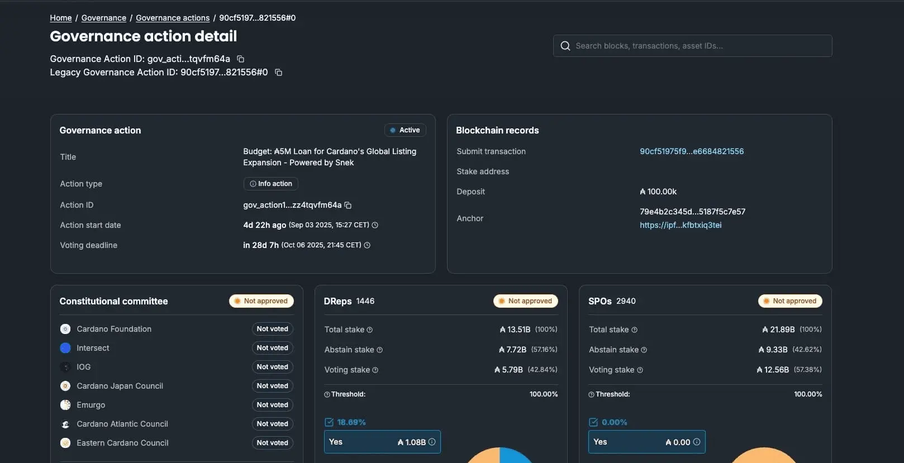Click the SPOs count 2940

(x=626, y=301)
